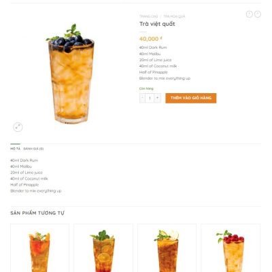Open the TRÀ HOA QUẢ breadcrumb category
Image resolution: width=272 pixels, height=272 pixels.
[x=174, y=16]
